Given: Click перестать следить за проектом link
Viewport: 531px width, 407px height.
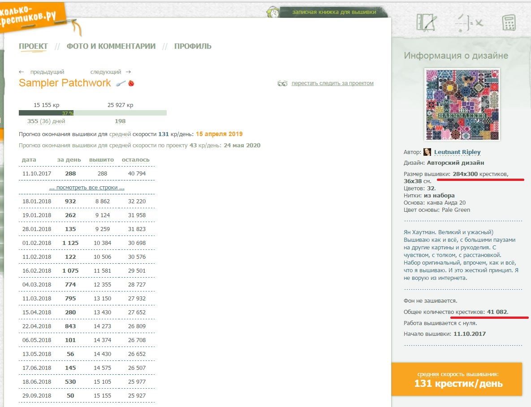Looking at the screenshot, I should (x=332, y=83).
